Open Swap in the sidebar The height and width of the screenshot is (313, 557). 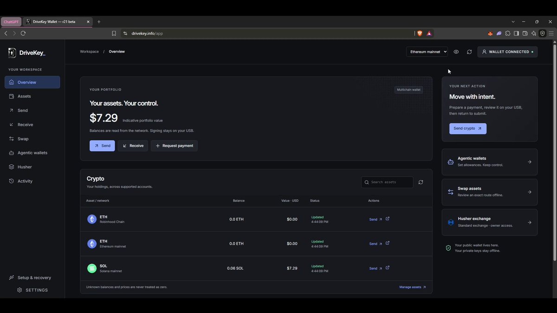[x=32, y=139]
